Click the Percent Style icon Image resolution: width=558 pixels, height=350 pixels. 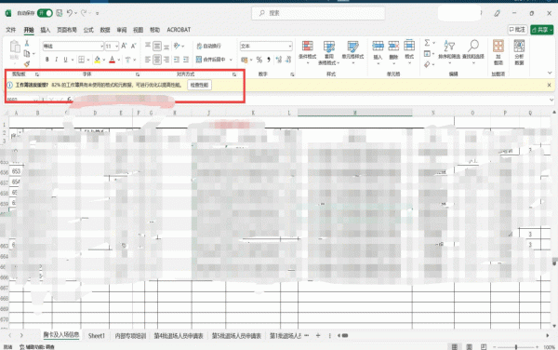point(259,60)
